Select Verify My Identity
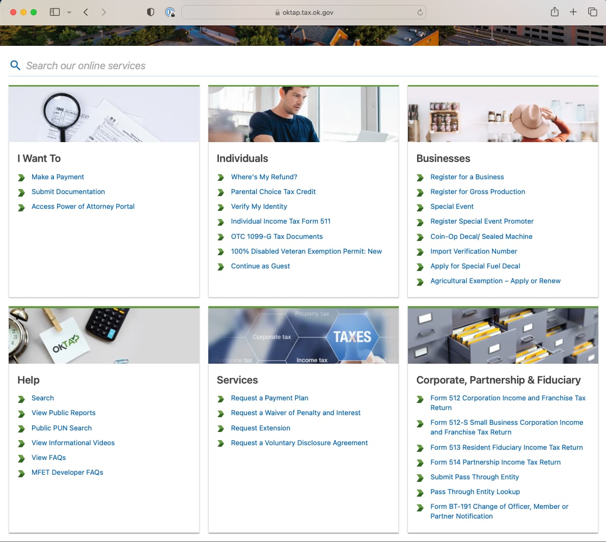 point(259,206)
